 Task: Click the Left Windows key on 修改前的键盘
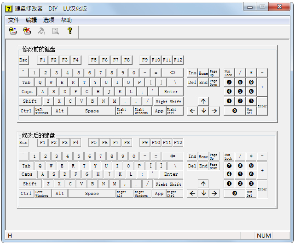point(43,111)
